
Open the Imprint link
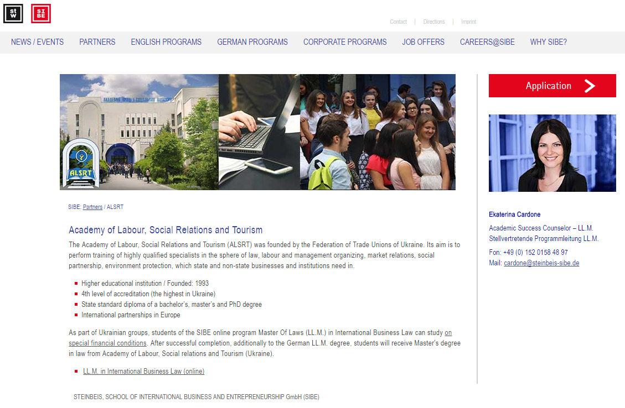(x=468, y=22)
